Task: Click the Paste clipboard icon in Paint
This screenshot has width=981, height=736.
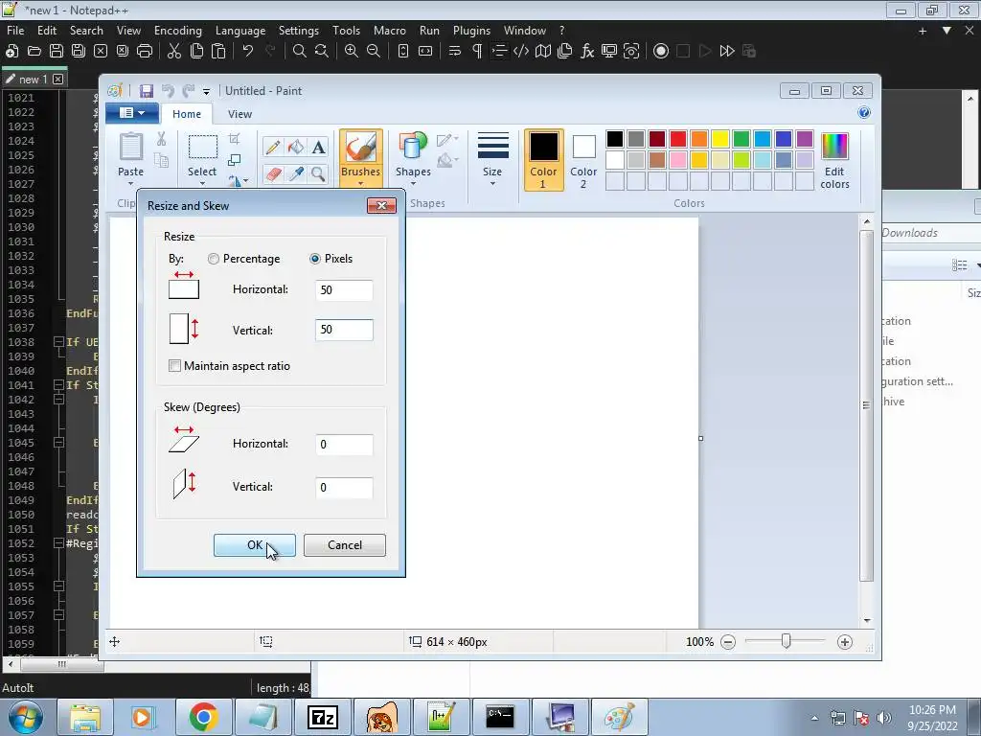Action: (x=130, y=148)
